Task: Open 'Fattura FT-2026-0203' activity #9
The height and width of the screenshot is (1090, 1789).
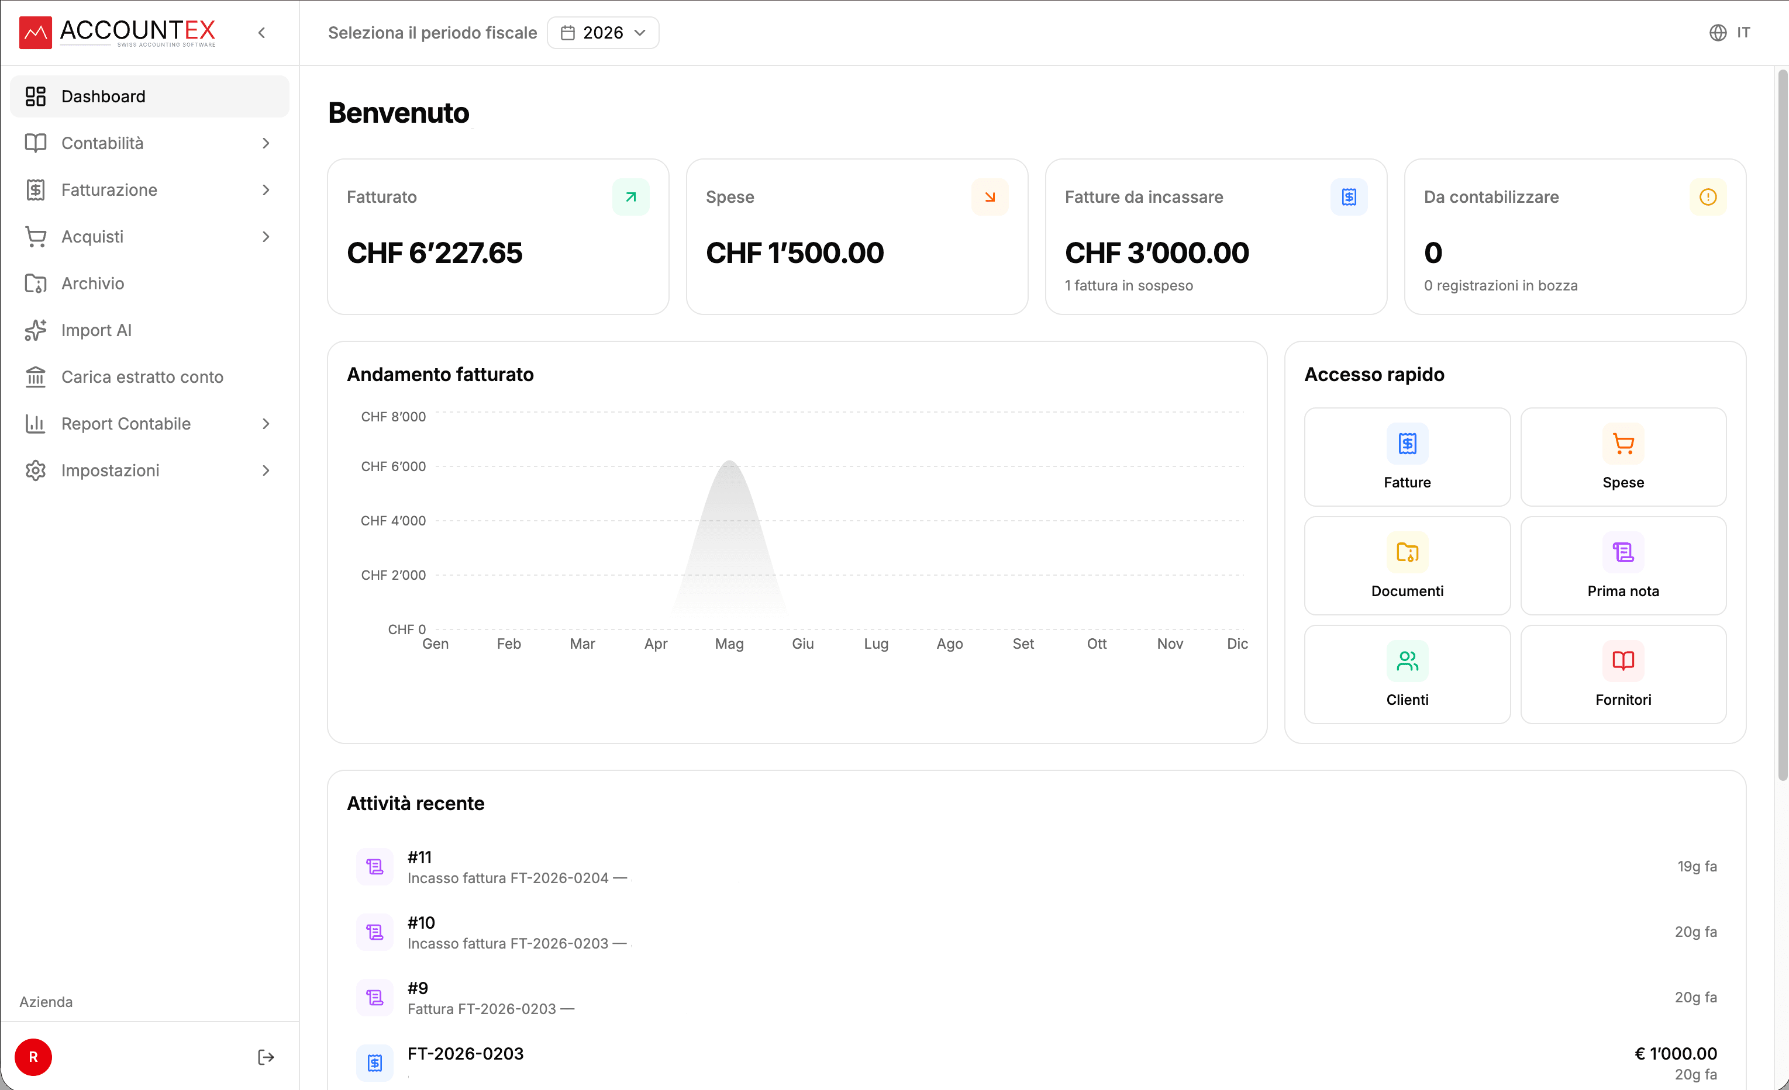Action: click(1036, 997)
